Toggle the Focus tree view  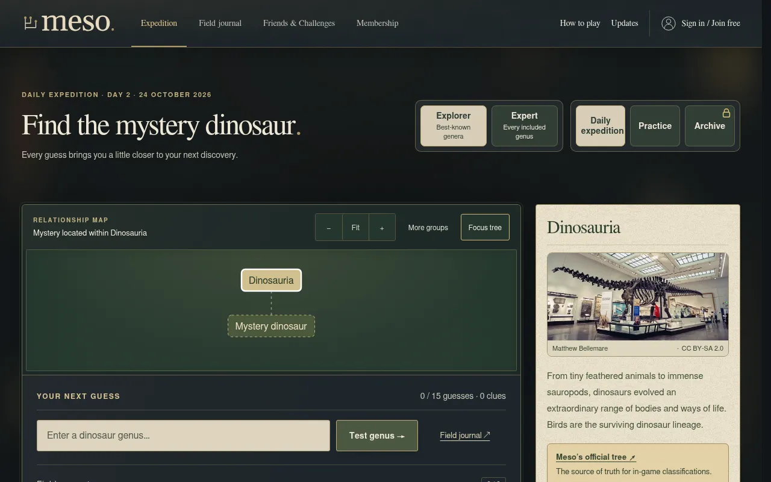pos(485,227)
